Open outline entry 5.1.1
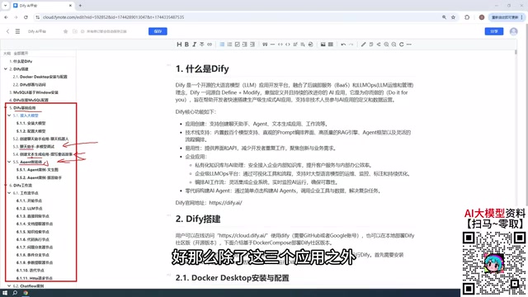 click(31, 123)
